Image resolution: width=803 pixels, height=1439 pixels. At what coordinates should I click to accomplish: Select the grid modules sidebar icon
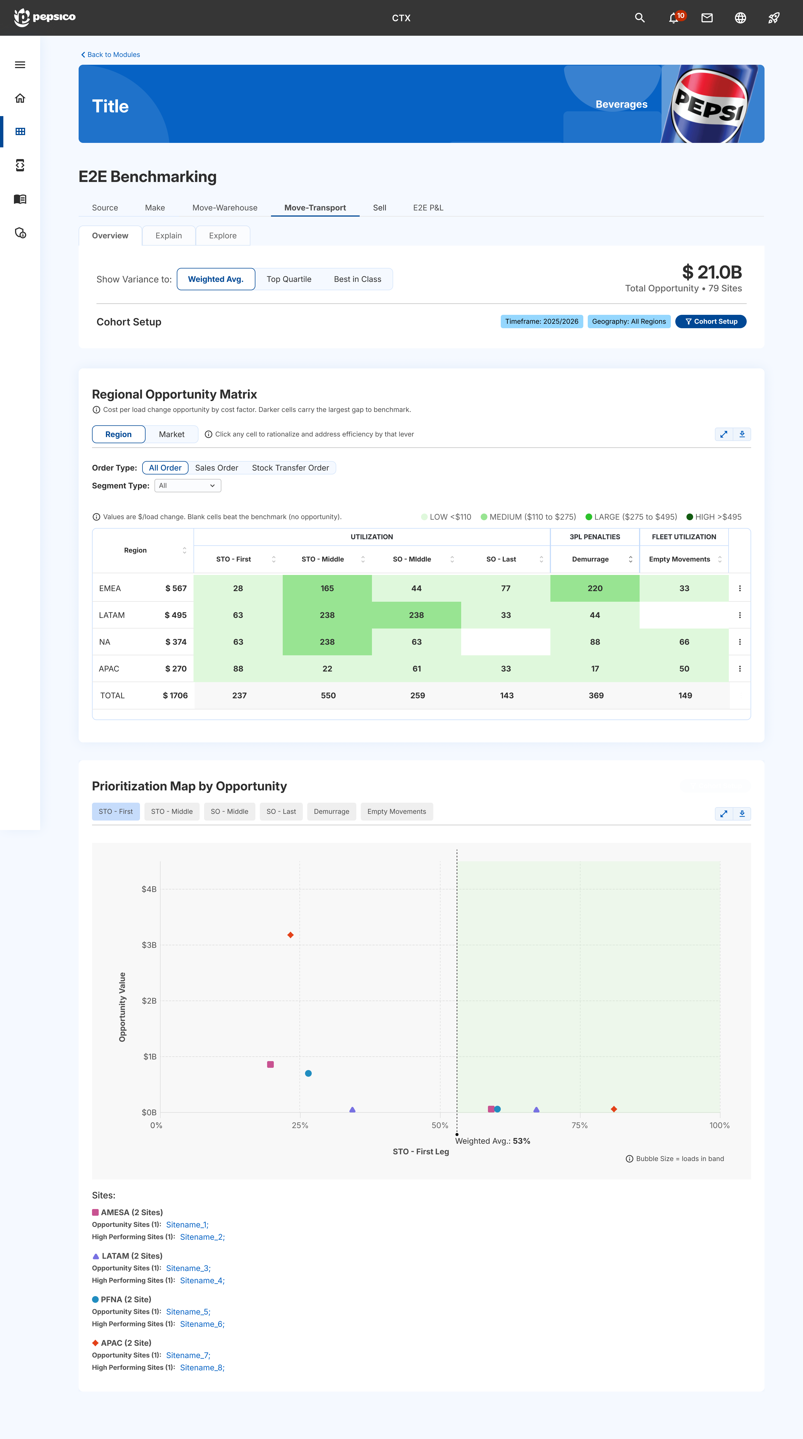(x=20, y=132)
